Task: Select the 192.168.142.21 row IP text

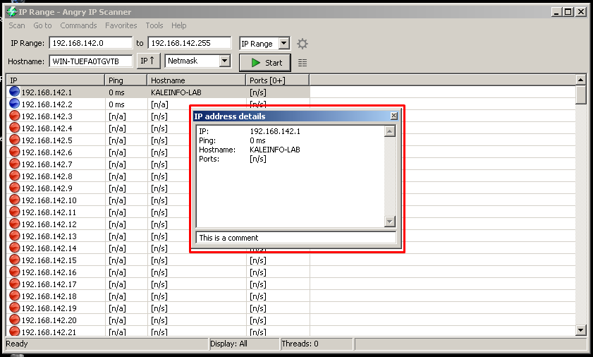Action: coord(49,332)
